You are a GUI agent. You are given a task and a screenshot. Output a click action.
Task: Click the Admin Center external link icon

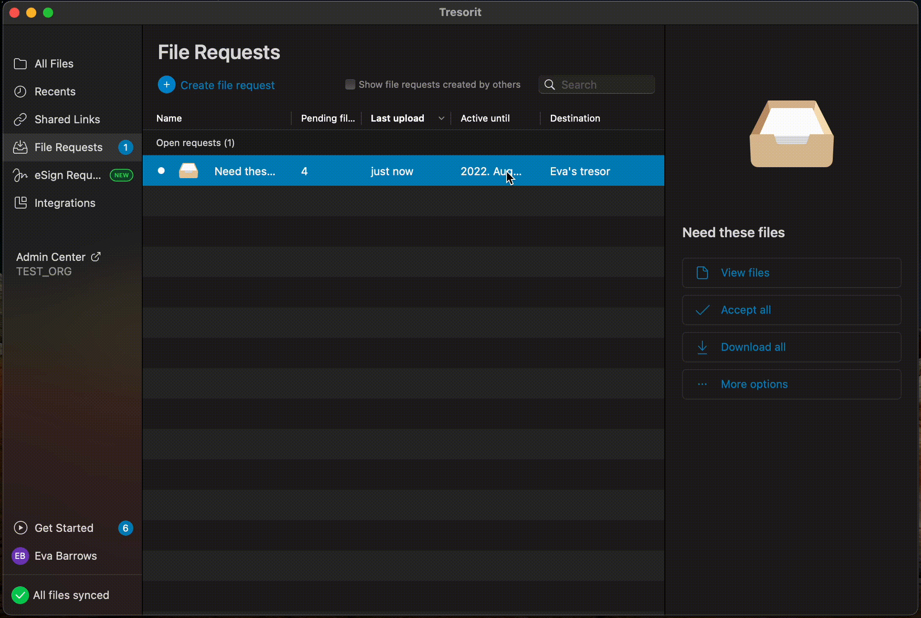click(x=96, y=257)
